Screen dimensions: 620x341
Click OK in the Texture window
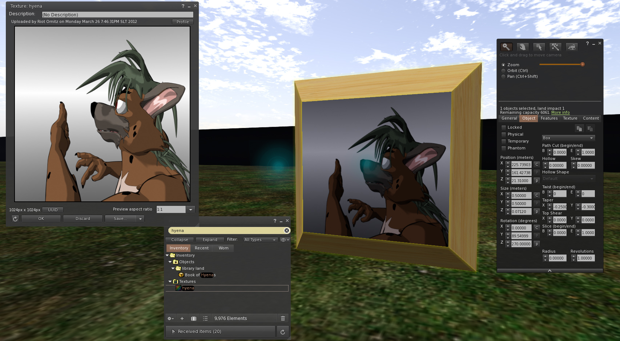41,218
